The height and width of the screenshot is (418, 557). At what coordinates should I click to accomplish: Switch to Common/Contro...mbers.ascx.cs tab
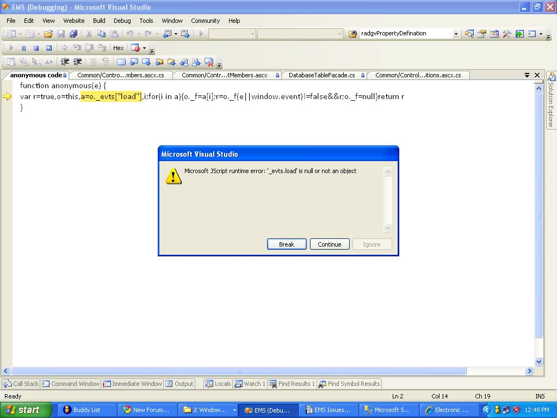coord(120,75)
